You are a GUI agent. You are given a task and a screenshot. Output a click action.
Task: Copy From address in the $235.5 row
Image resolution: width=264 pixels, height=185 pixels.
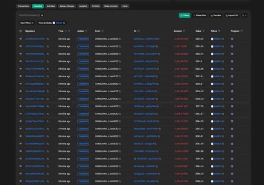pyautogui.click(x=120, y=84)
